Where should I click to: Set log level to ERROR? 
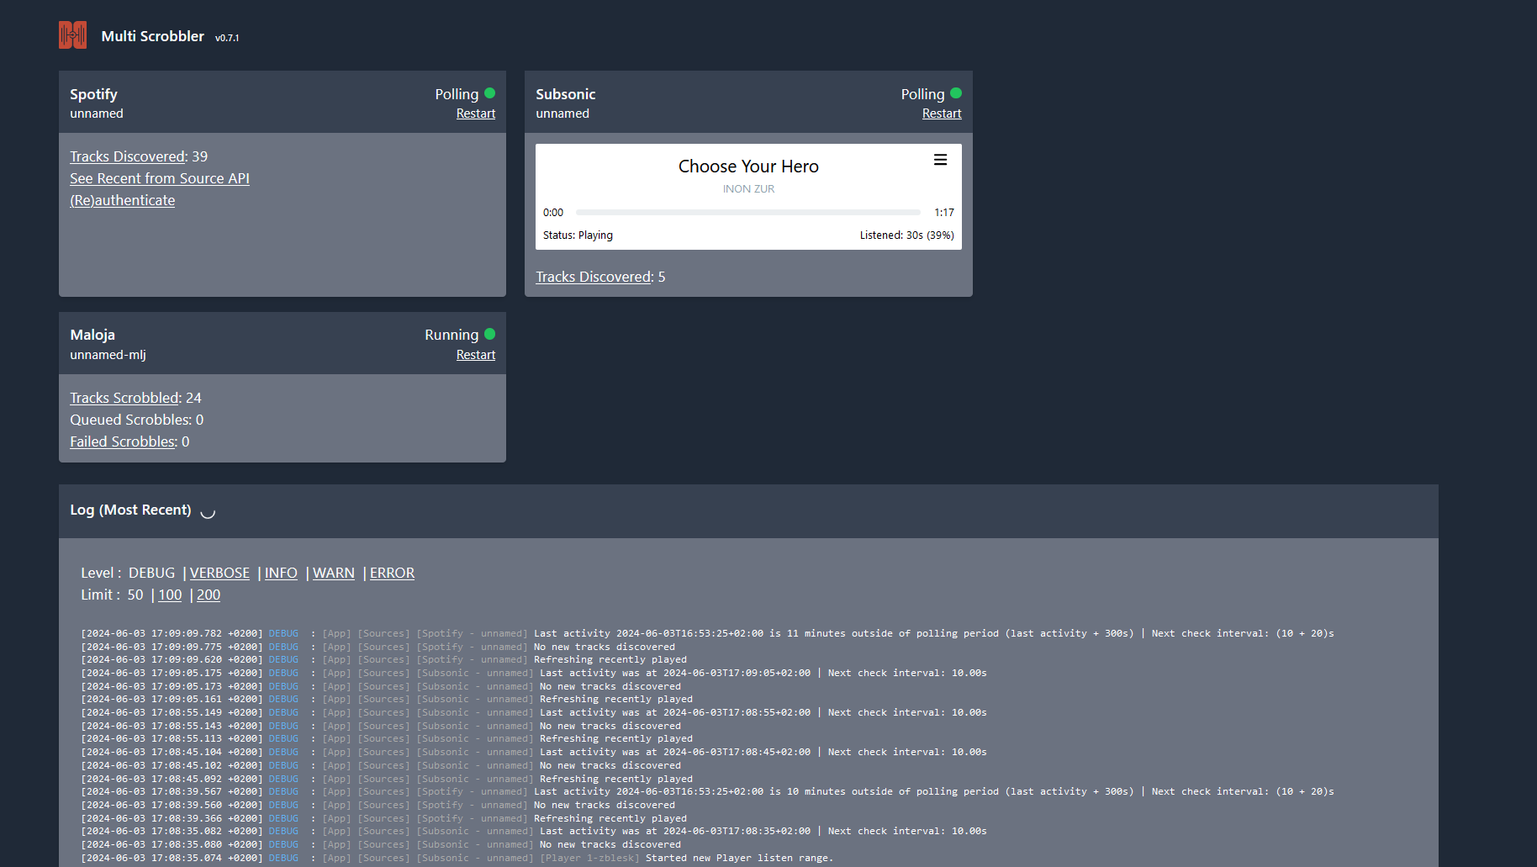392,573
